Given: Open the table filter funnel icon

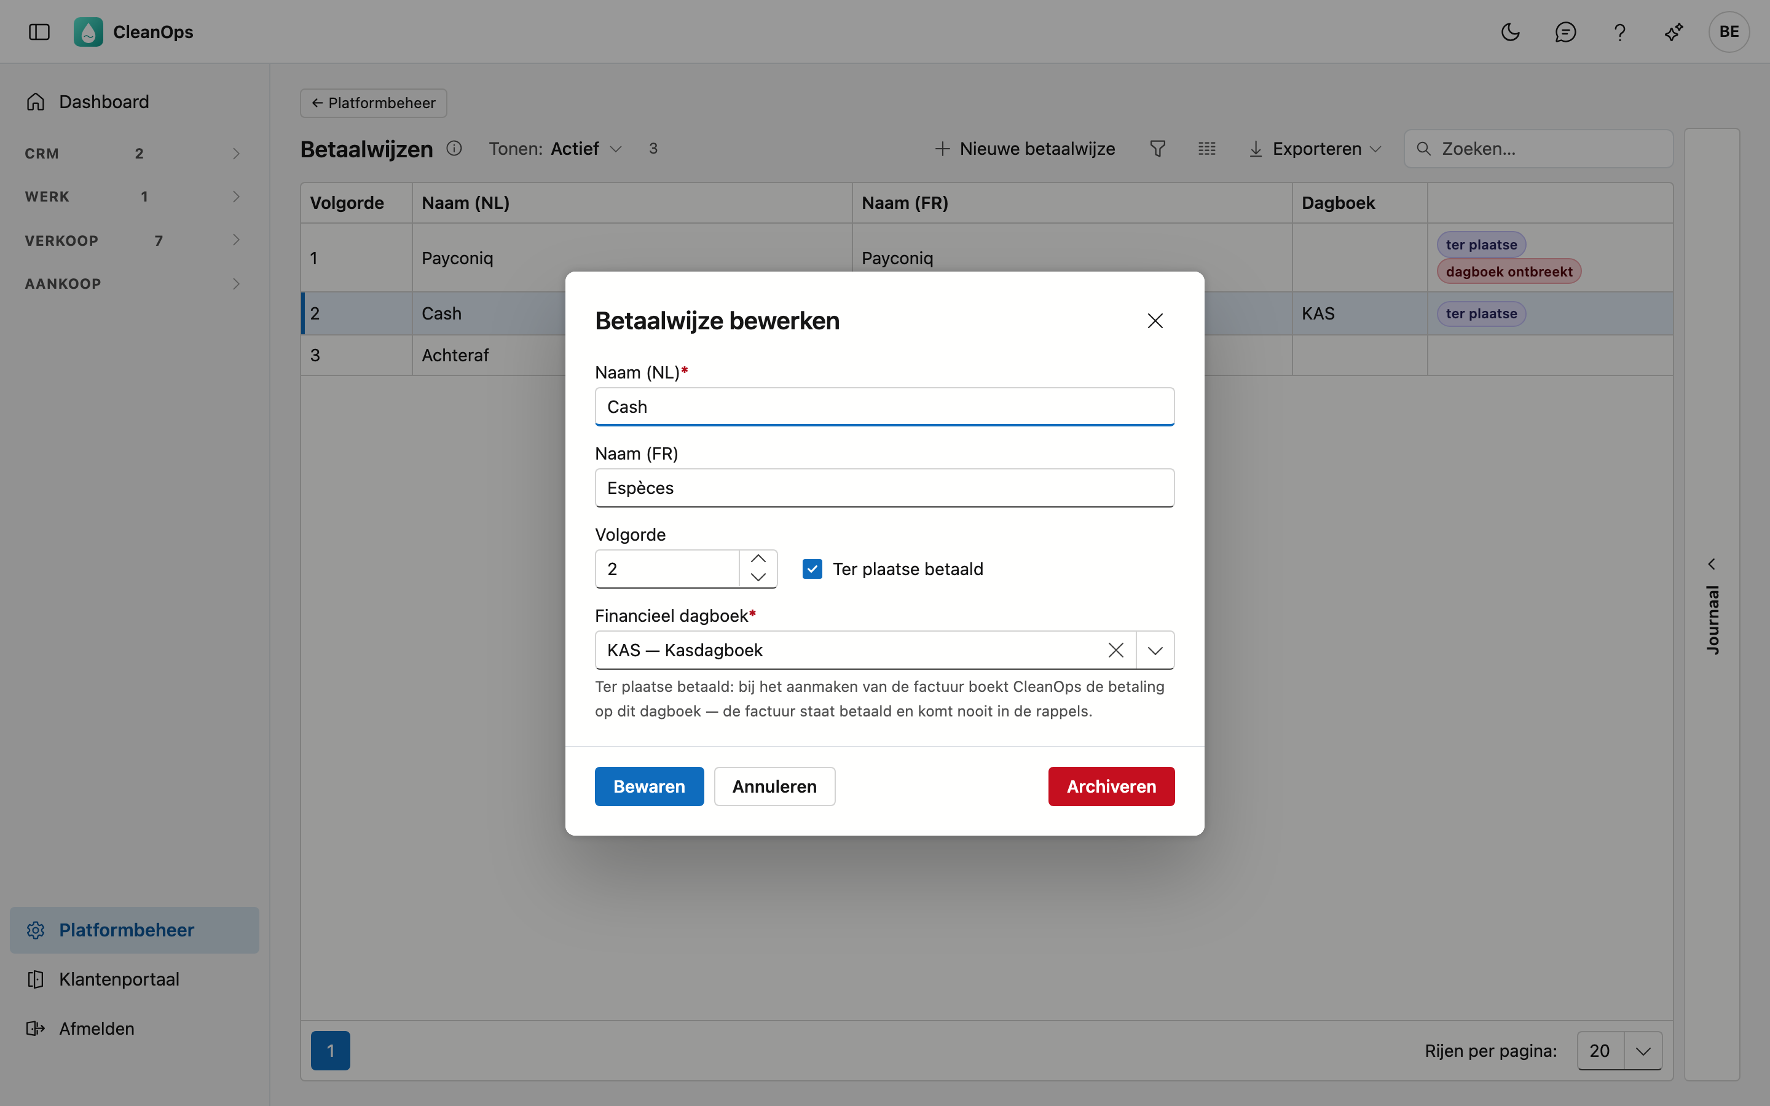Looking at the screenshot, I should (1157, 149).
